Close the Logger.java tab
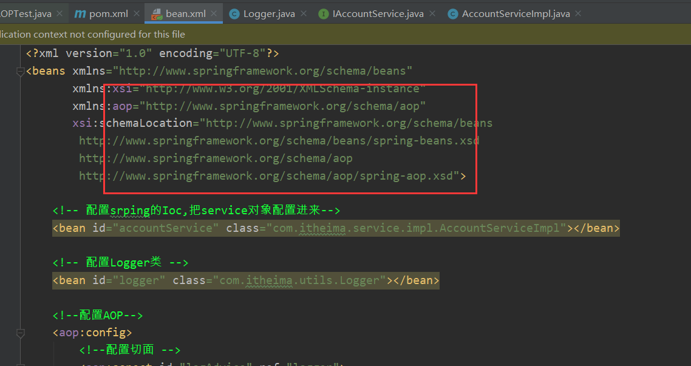This screenshot has height=366, width=691. click(304, 13)
